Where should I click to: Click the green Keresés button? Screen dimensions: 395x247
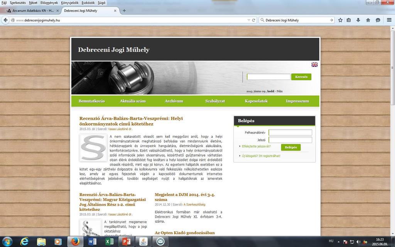301,77
